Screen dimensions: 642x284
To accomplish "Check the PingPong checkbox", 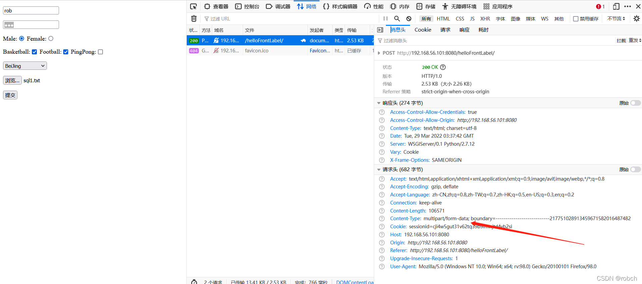I will pos(100,52).
